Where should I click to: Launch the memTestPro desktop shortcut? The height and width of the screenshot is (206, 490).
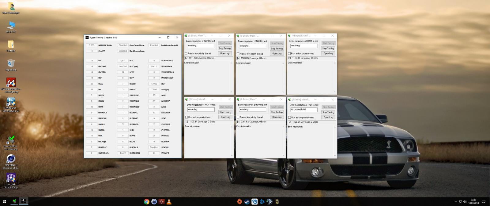11,143
